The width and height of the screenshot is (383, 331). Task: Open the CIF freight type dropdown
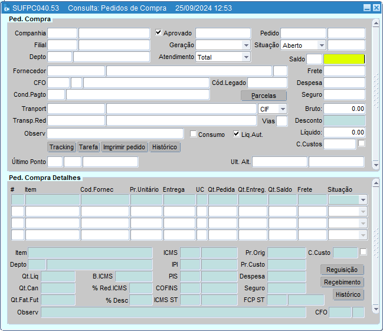coord(283,109)
